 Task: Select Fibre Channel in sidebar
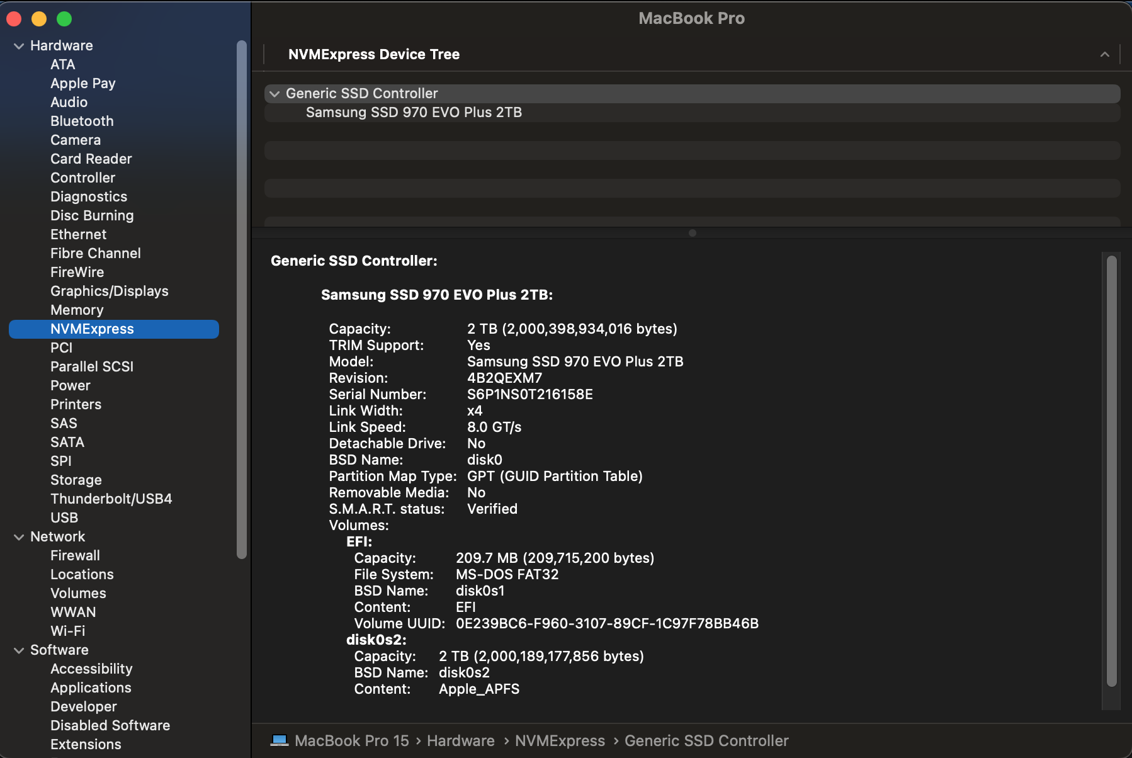[96, 254]
